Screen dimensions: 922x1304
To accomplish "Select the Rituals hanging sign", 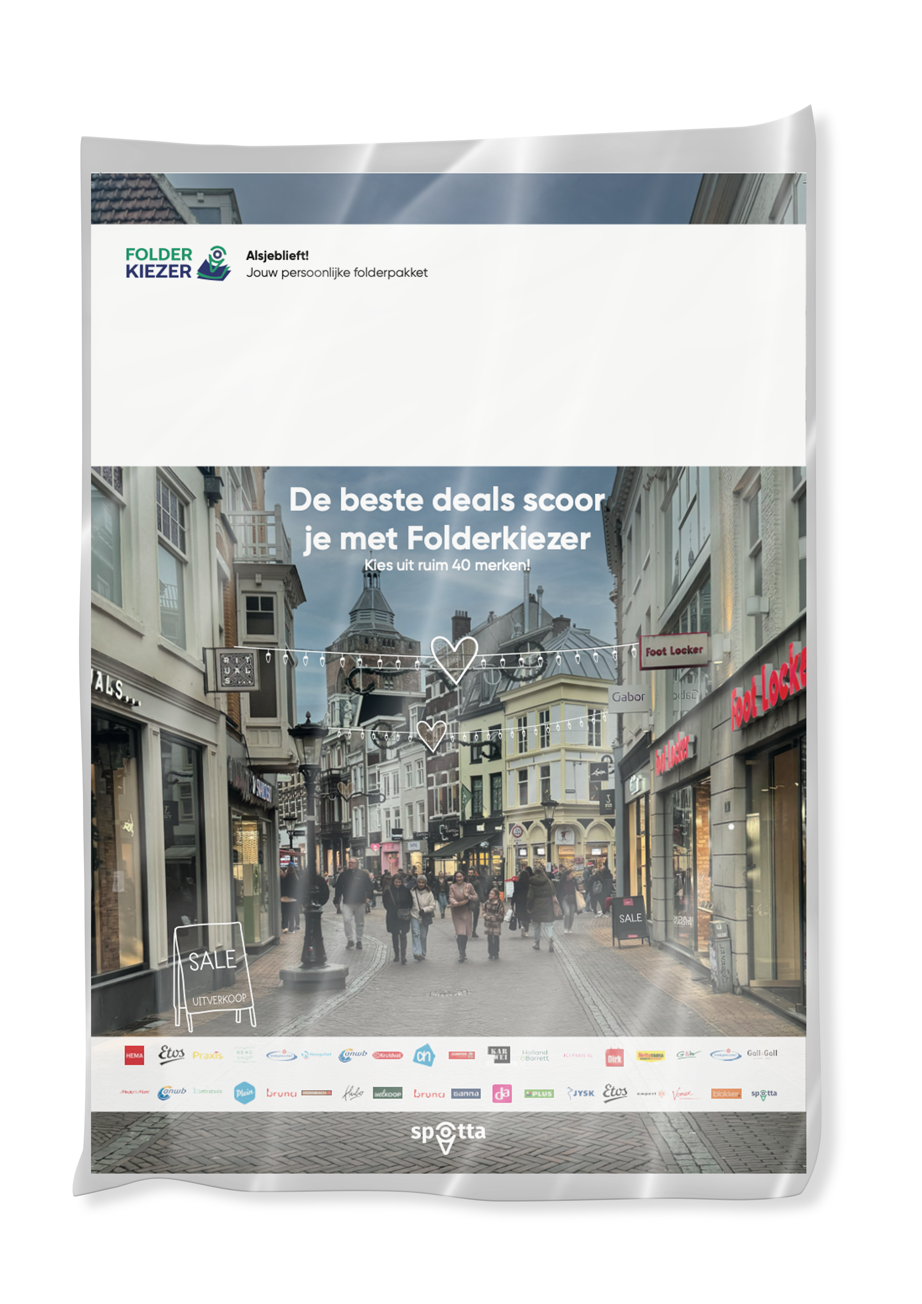I will (x=236, y=670).
